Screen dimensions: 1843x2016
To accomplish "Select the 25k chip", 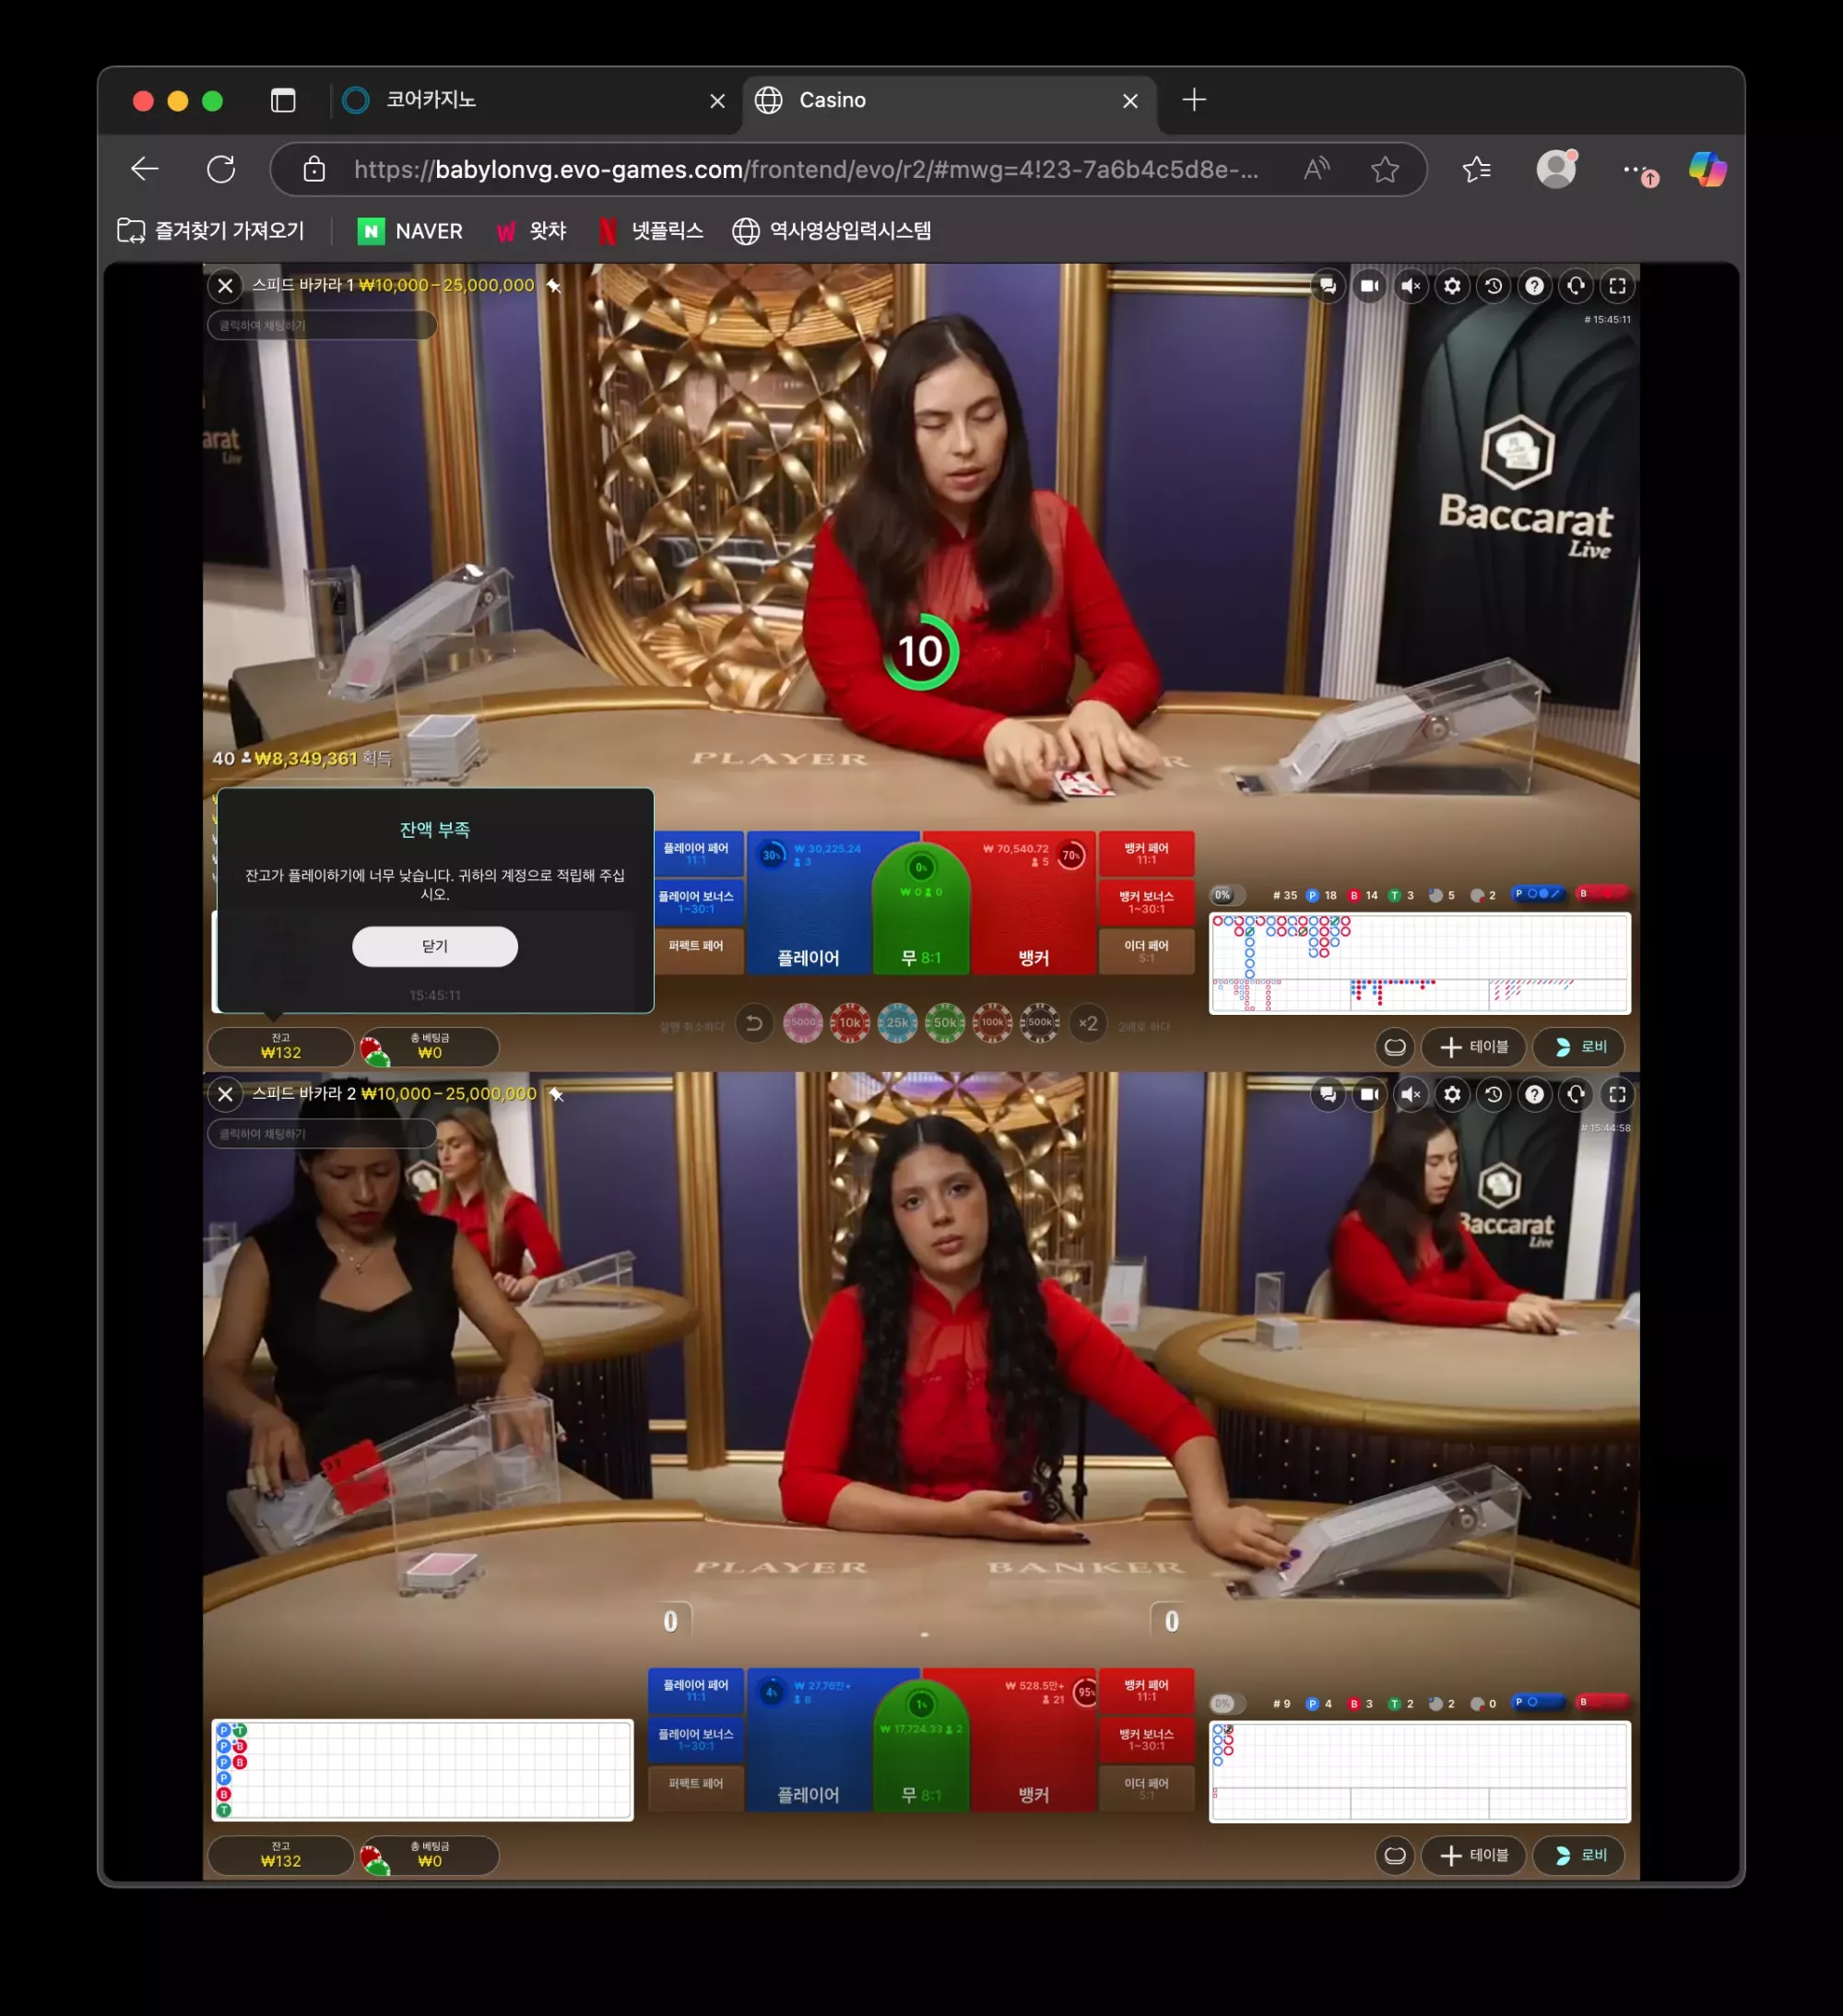I will [x=897, y=1023].
